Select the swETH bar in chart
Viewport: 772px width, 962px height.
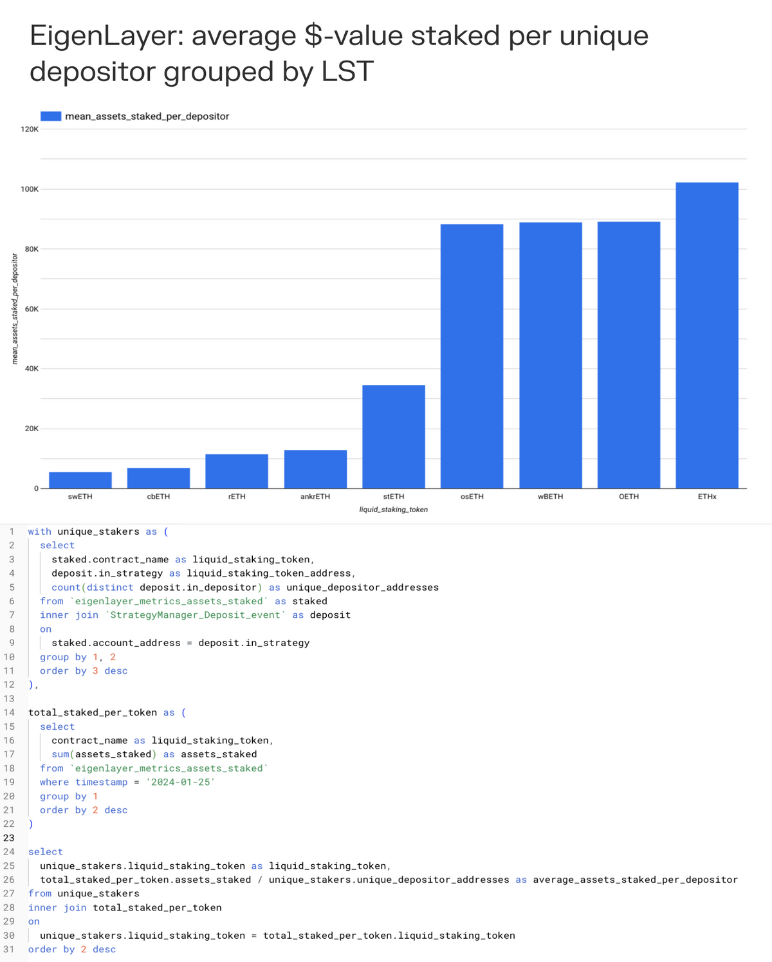pos(80,480)
